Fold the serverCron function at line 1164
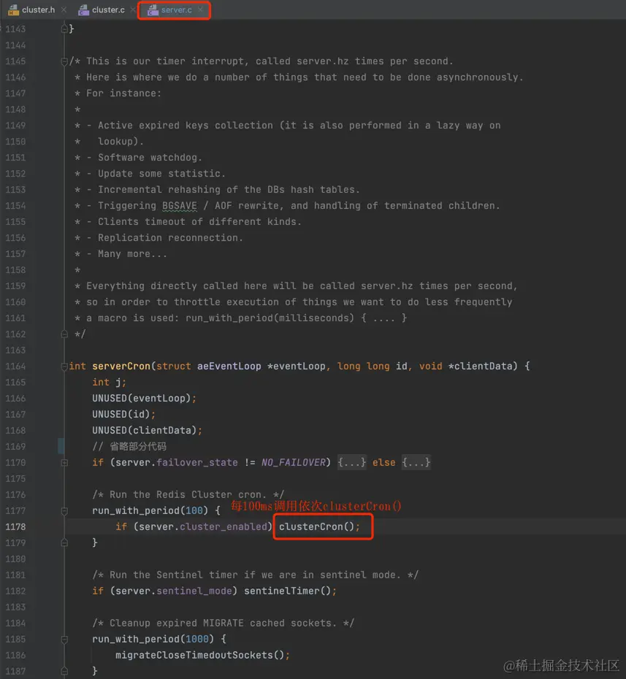The height and width of the screenshot is (679, 626). coord(64,367)
